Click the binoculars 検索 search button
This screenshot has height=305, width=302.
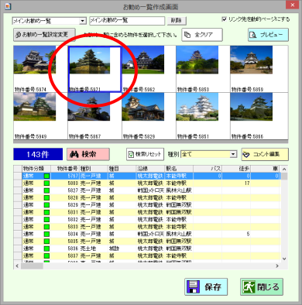88,154
